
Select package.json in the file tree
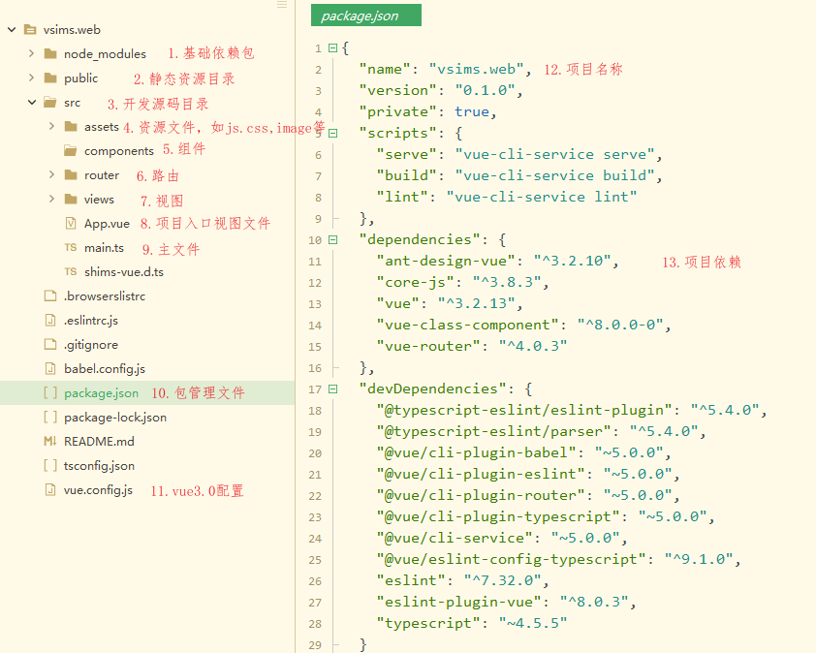(102, 393)
